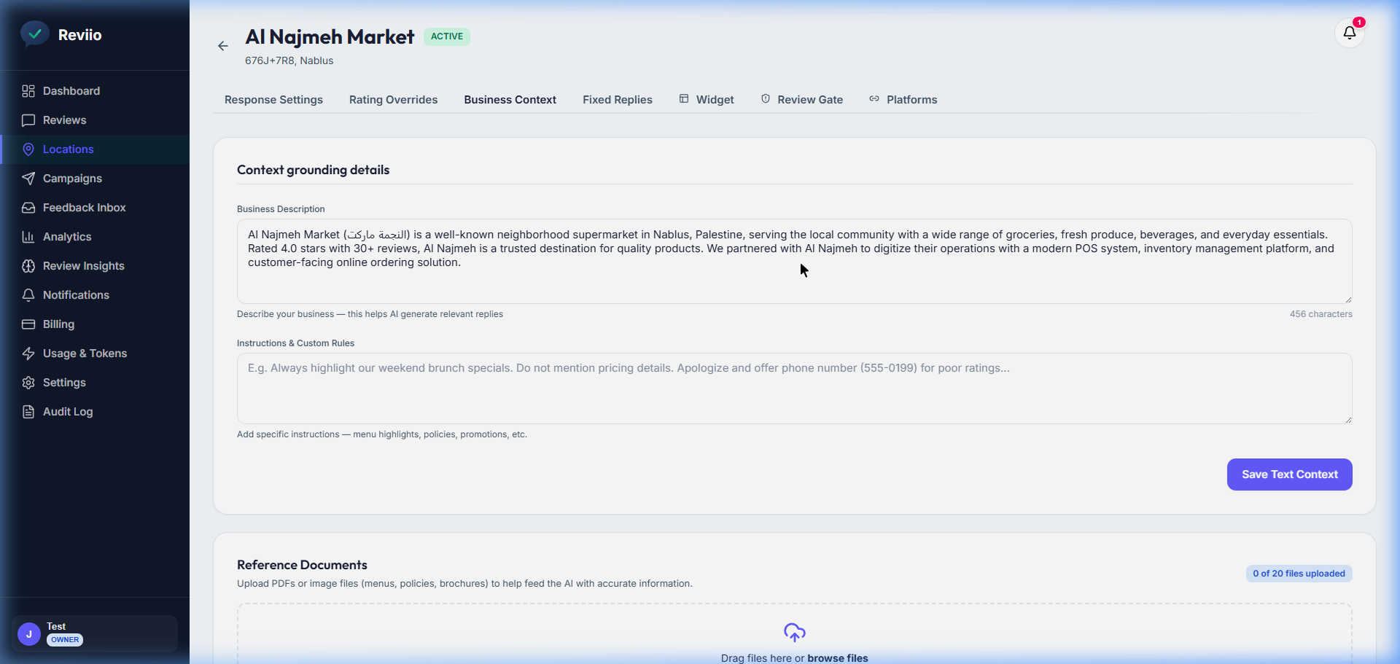
Task: Click the Campaigns paper plane icon
Action: pos(28,179)
